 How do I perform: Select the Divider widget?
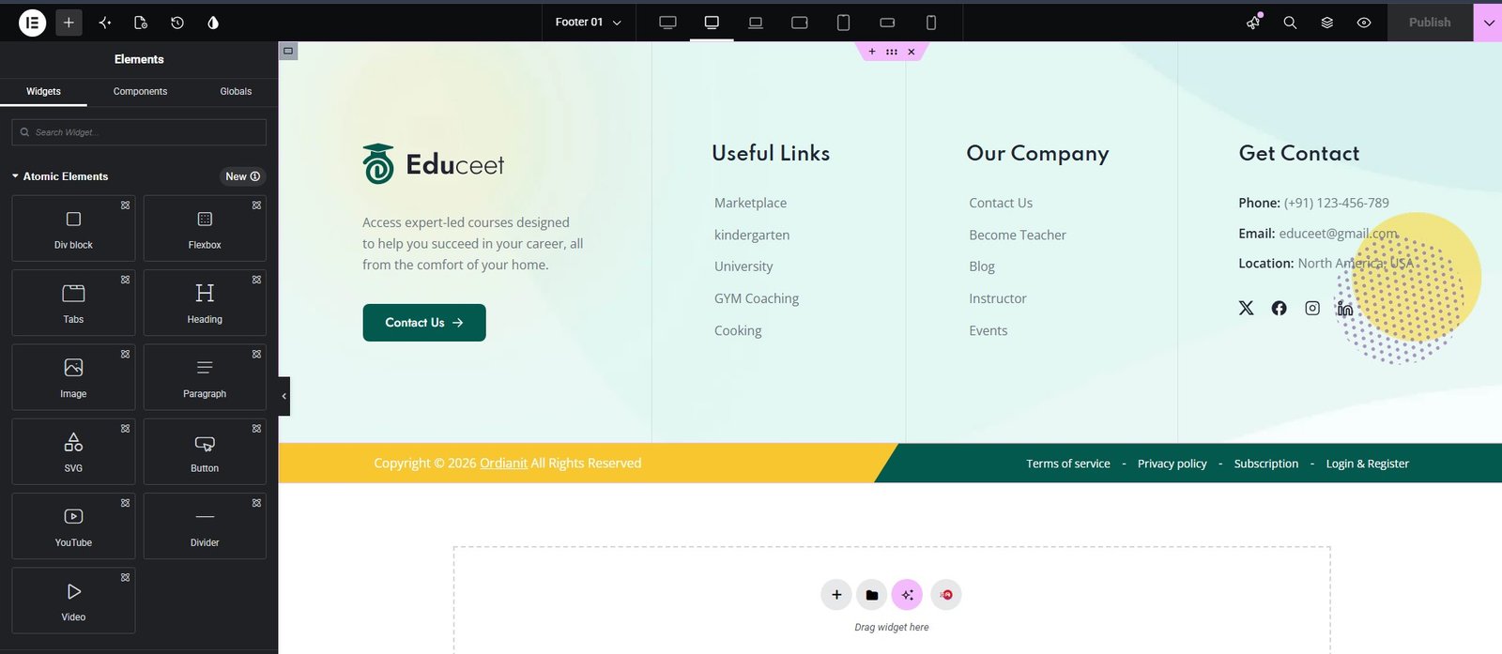coord(205,525)
